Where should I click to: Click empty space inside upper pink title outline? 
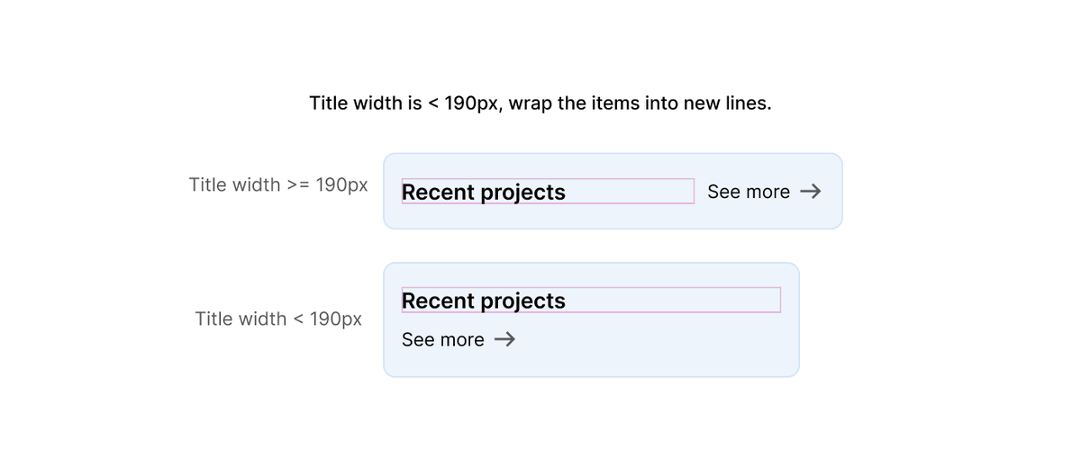coord(631,192)
